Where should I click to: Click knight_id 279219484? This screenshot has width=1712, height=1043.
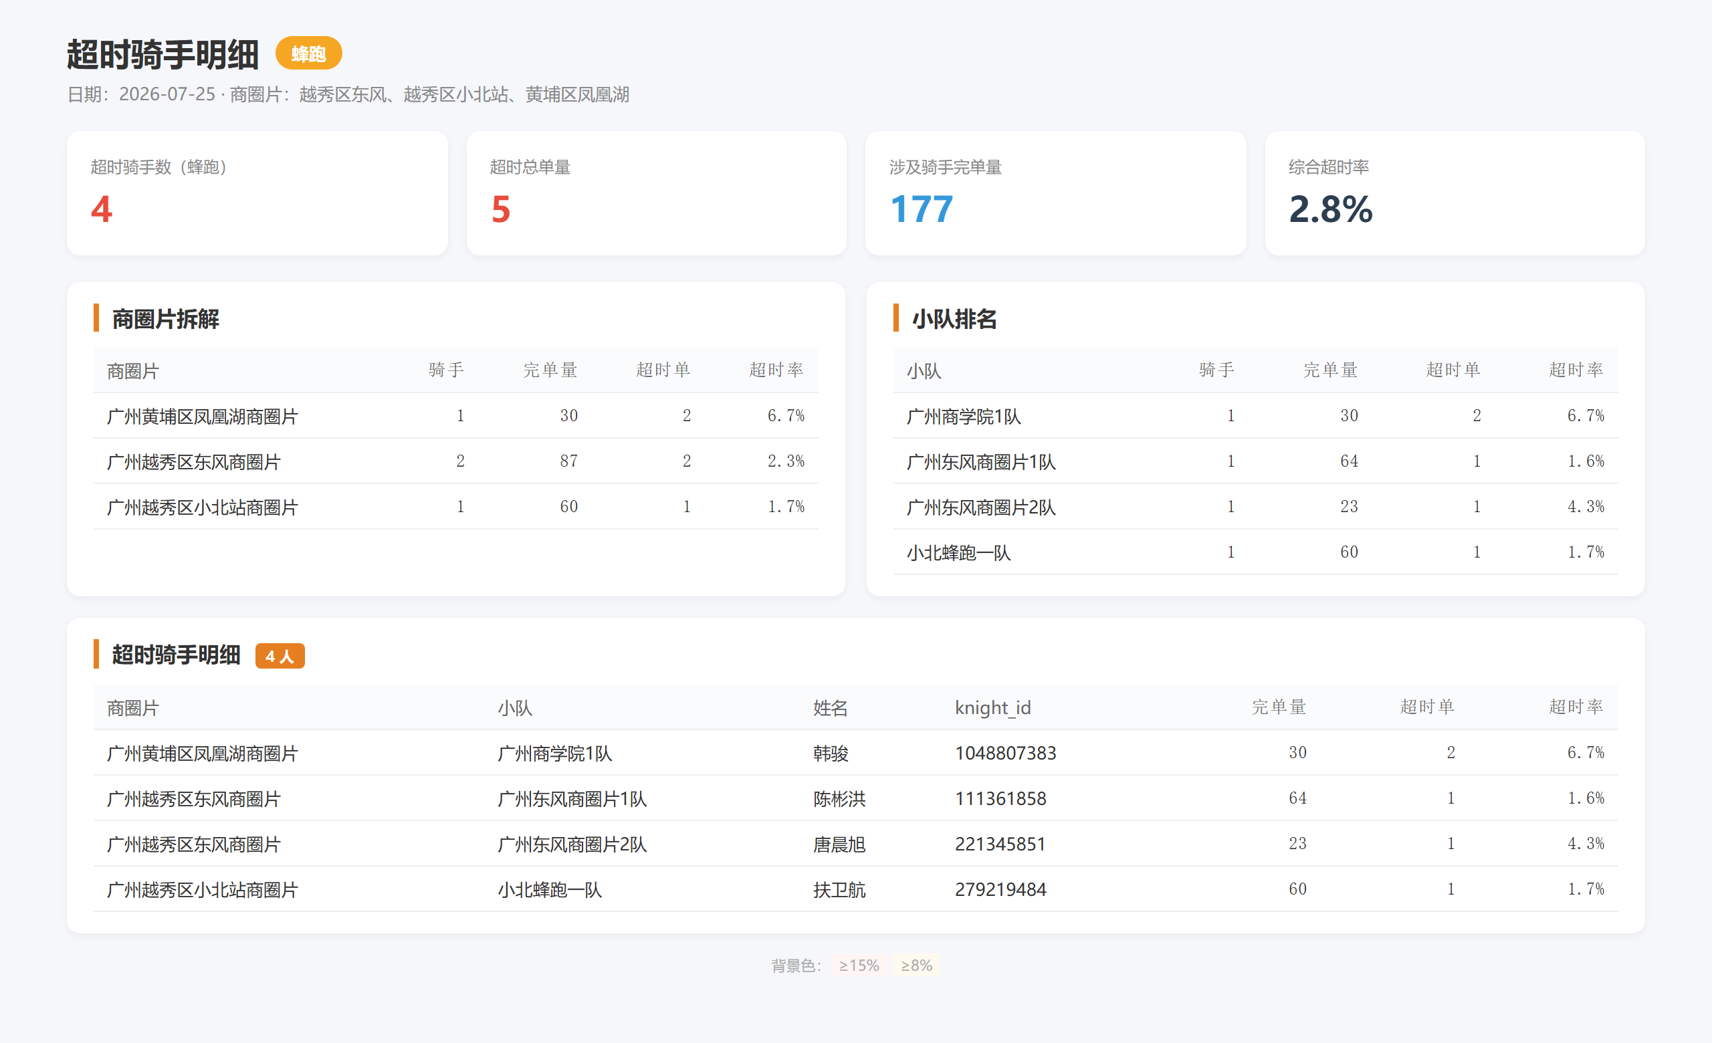pyautogui.click(x=1000, y=889)
